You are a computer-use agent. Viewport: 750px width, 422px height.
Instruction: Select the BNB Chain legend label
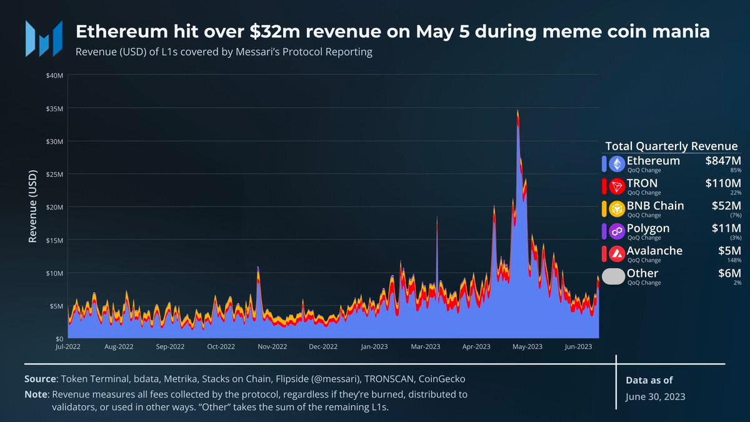pyautogui.click(x=655, y=206)
